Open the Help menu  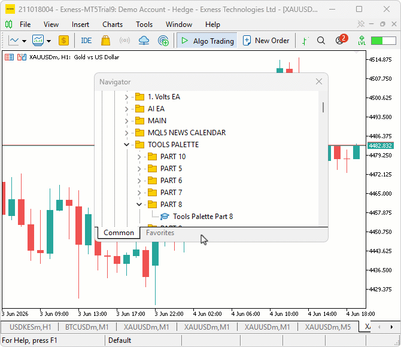[212, 25]
